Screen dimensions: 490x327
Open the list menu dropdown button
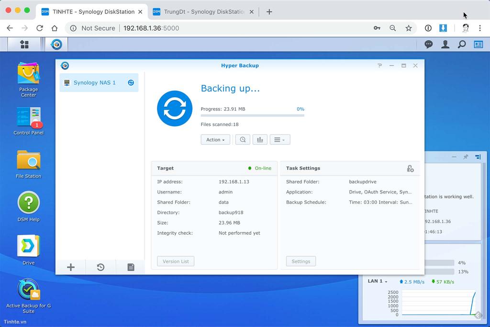point(279,139)
